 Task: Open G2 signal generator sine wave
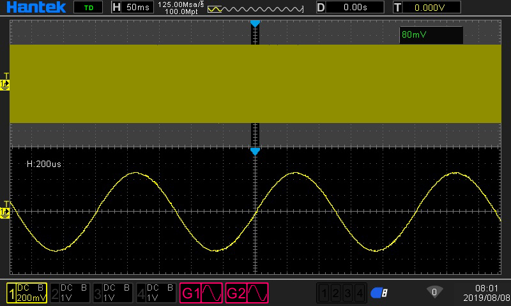coord(247,293)
